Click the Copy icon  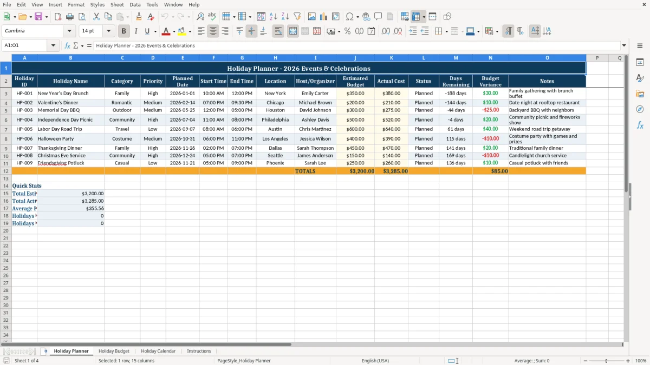108,17
